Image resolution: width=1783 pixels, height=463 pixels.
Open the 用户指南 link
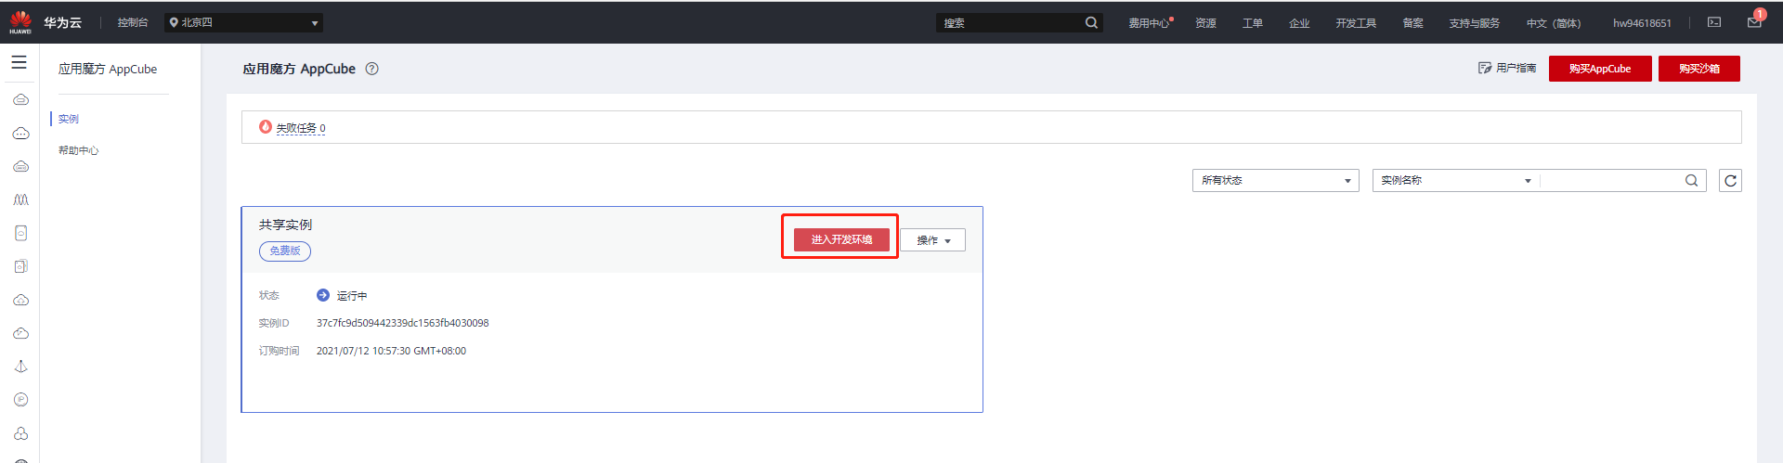tap(1516, 69)
